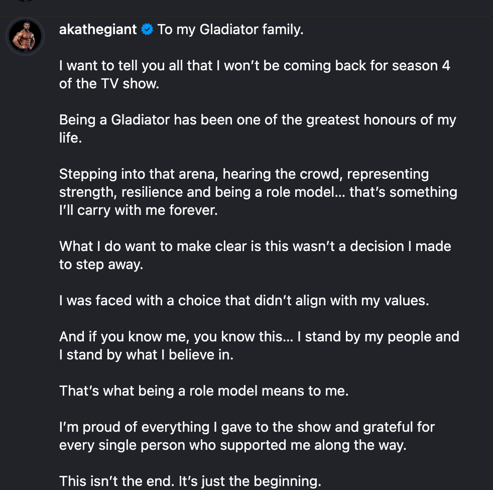Click "This isn't the end." closing line
The height and width of the screenshot is (490, 493).
pos(190,481)
